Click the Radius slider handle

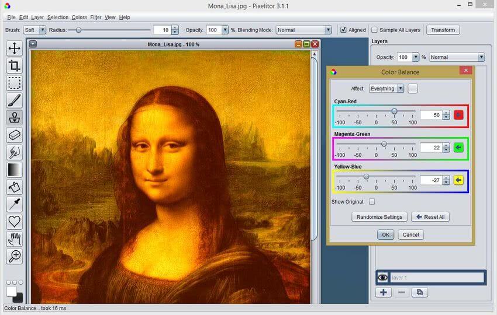(x=78, y=30)
